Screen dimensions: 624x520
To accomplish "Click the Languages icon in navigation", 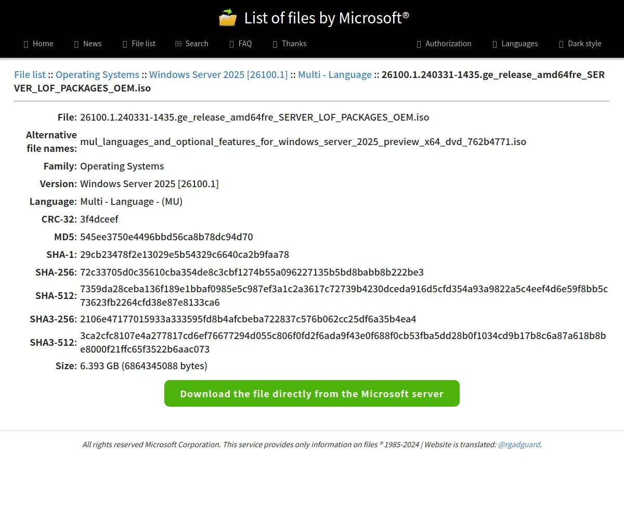I will pos(495,44).
